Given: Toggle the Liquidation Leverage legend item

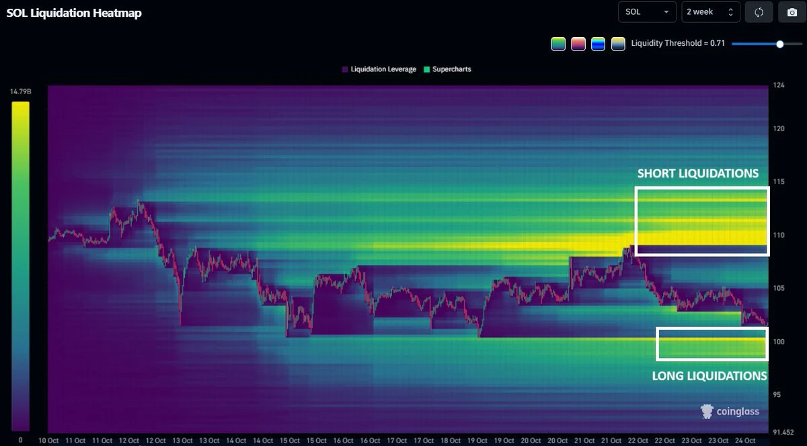Looking at the screenshot, I should pyautogui.click(x=379, y=69).
